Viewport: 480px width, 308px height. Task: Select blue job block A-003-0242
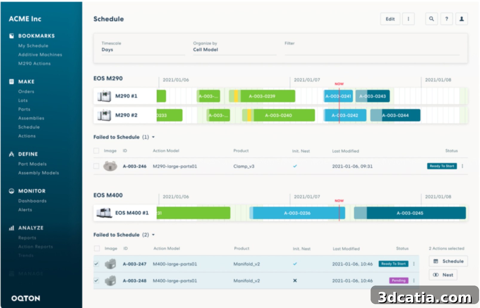345,115
